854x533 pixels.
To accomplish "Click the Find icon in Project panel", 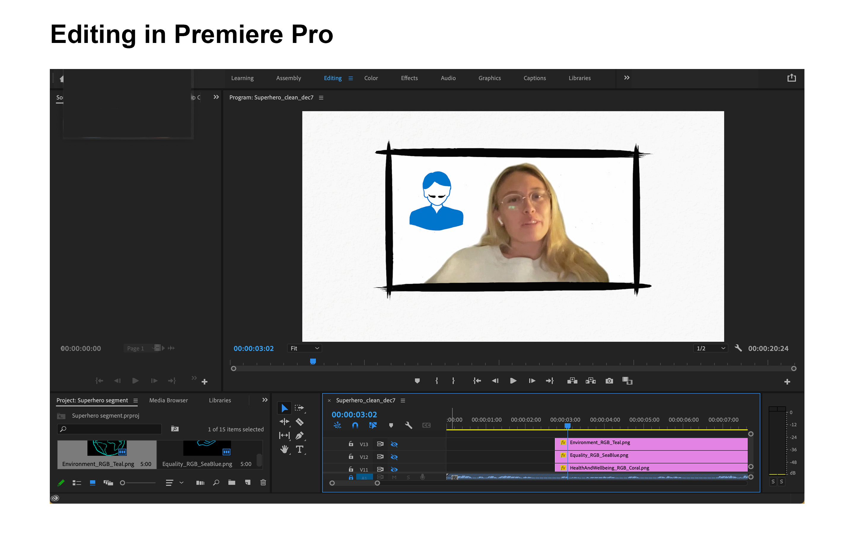I will tap(216, 483).
